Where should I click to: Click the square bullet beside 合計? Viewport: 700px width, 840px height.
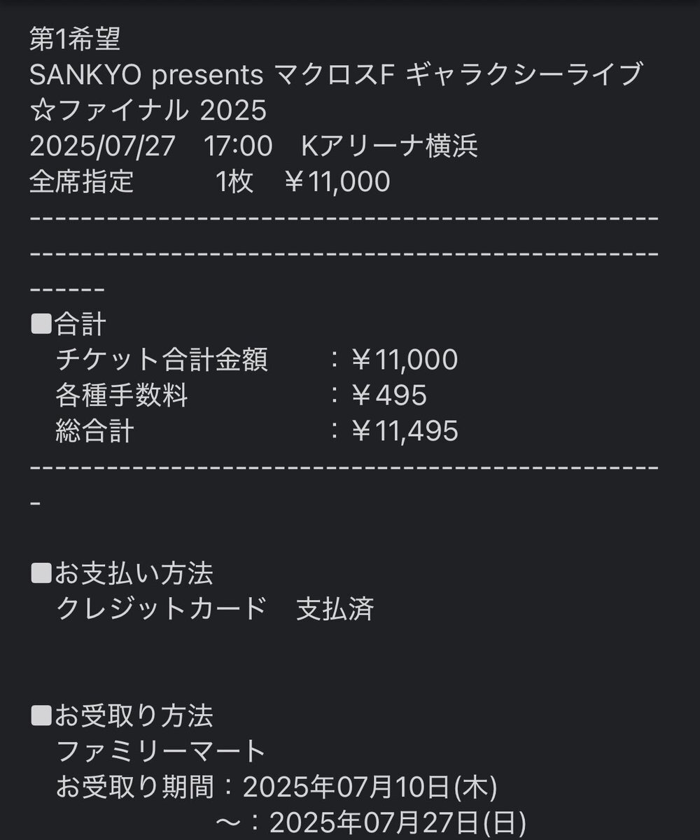tap(41, 325)
